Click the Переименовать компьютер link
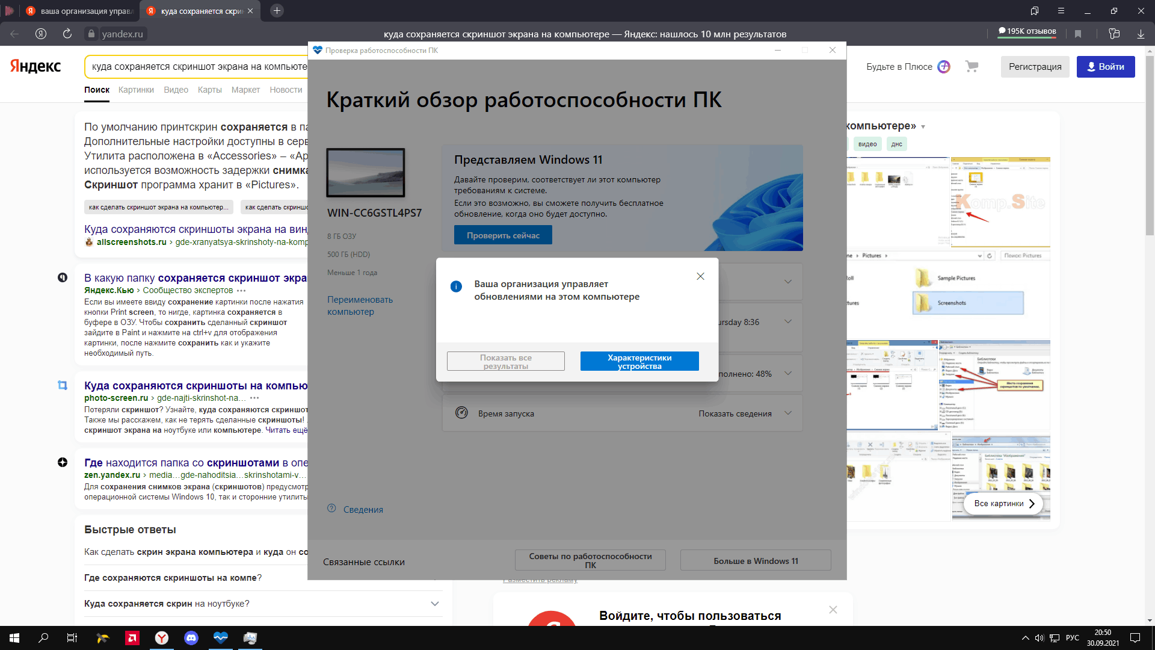This screenshot has height=650, width=1155. click(x=360, y=306)
